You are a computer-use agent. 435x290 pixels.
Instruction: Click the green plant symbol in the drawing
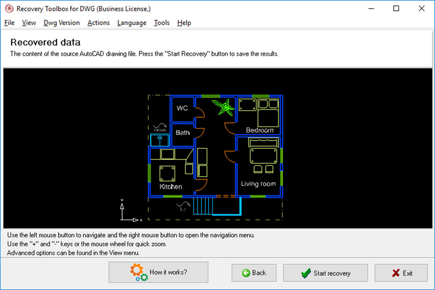coord(224,107)
